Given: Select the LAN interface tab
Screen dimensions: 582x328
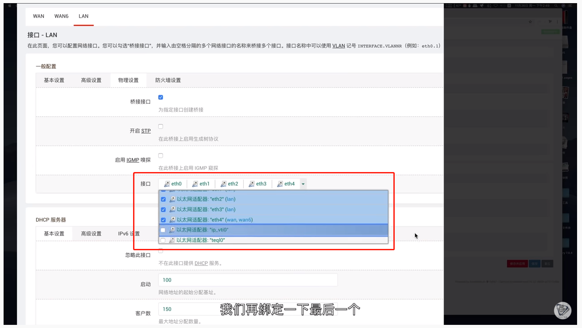Looking at the screenshot, I should [x=83, y=16].
